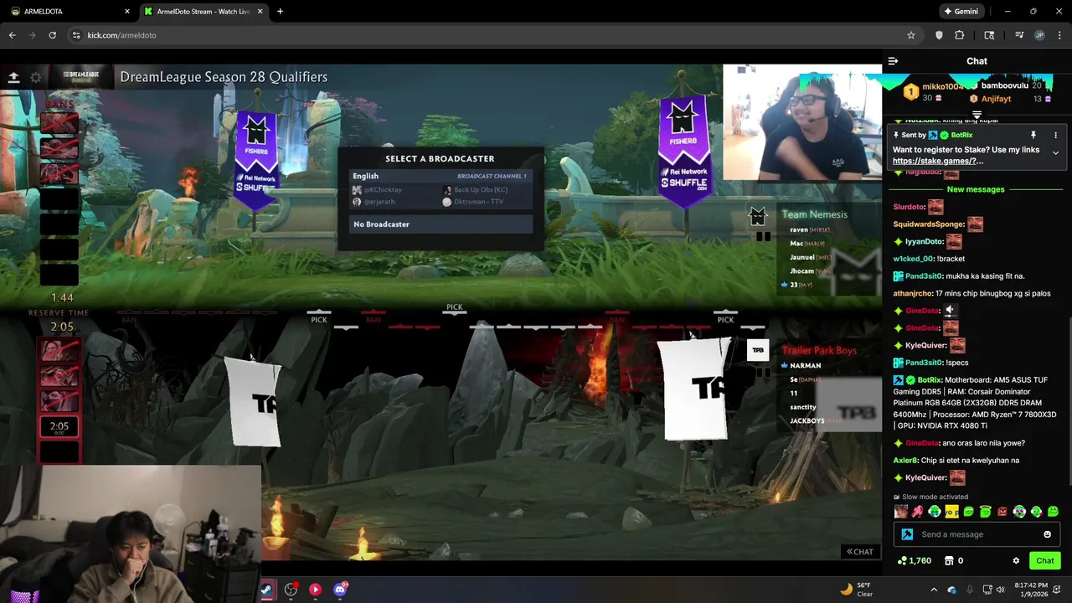Open Steam from the taskbar
Viewport: 1072px width, 603px height.
(266, 590)
